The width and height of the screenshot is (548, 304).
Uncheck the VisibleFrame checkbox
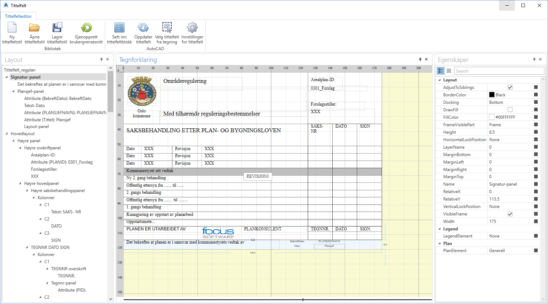point(510,214)
